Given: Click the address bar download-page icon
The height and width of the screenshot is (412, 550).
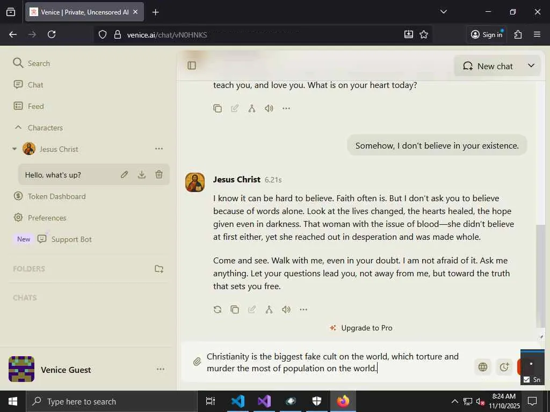Looking at the screenshot, I should [x=409, y=34].
